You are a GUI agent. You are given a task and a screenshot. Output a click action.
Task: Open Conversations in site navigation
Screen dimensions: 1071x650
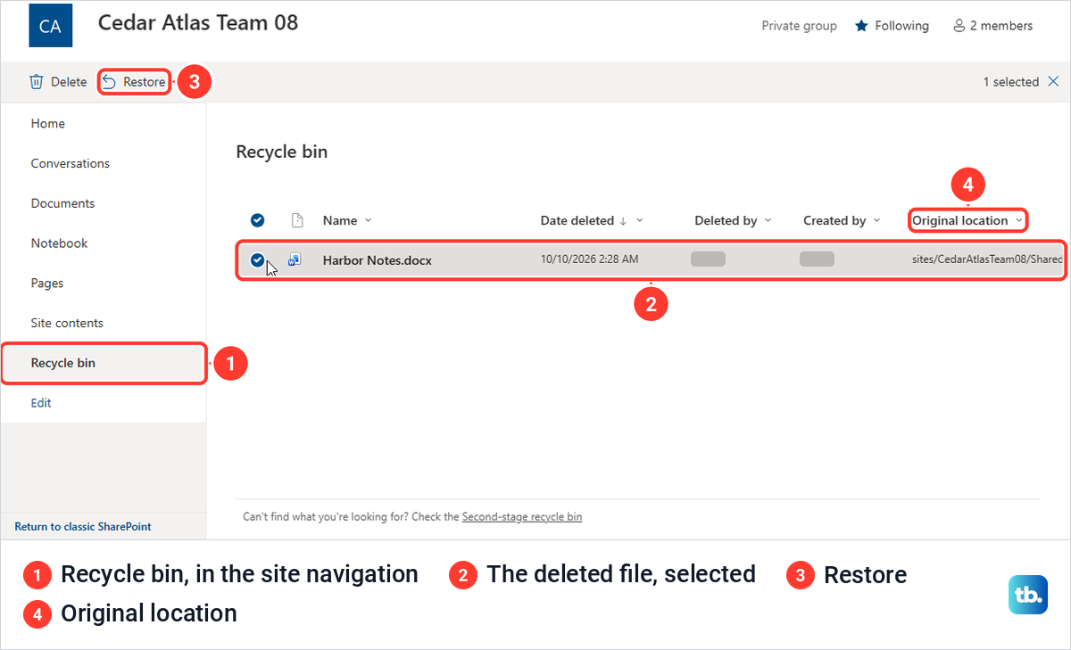71,163
